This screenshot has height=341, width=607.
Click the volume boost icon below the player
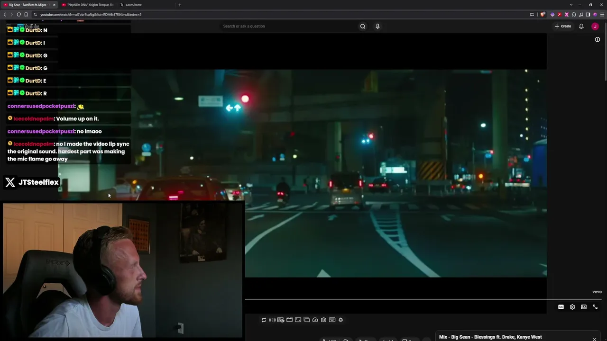pos(272,320)
